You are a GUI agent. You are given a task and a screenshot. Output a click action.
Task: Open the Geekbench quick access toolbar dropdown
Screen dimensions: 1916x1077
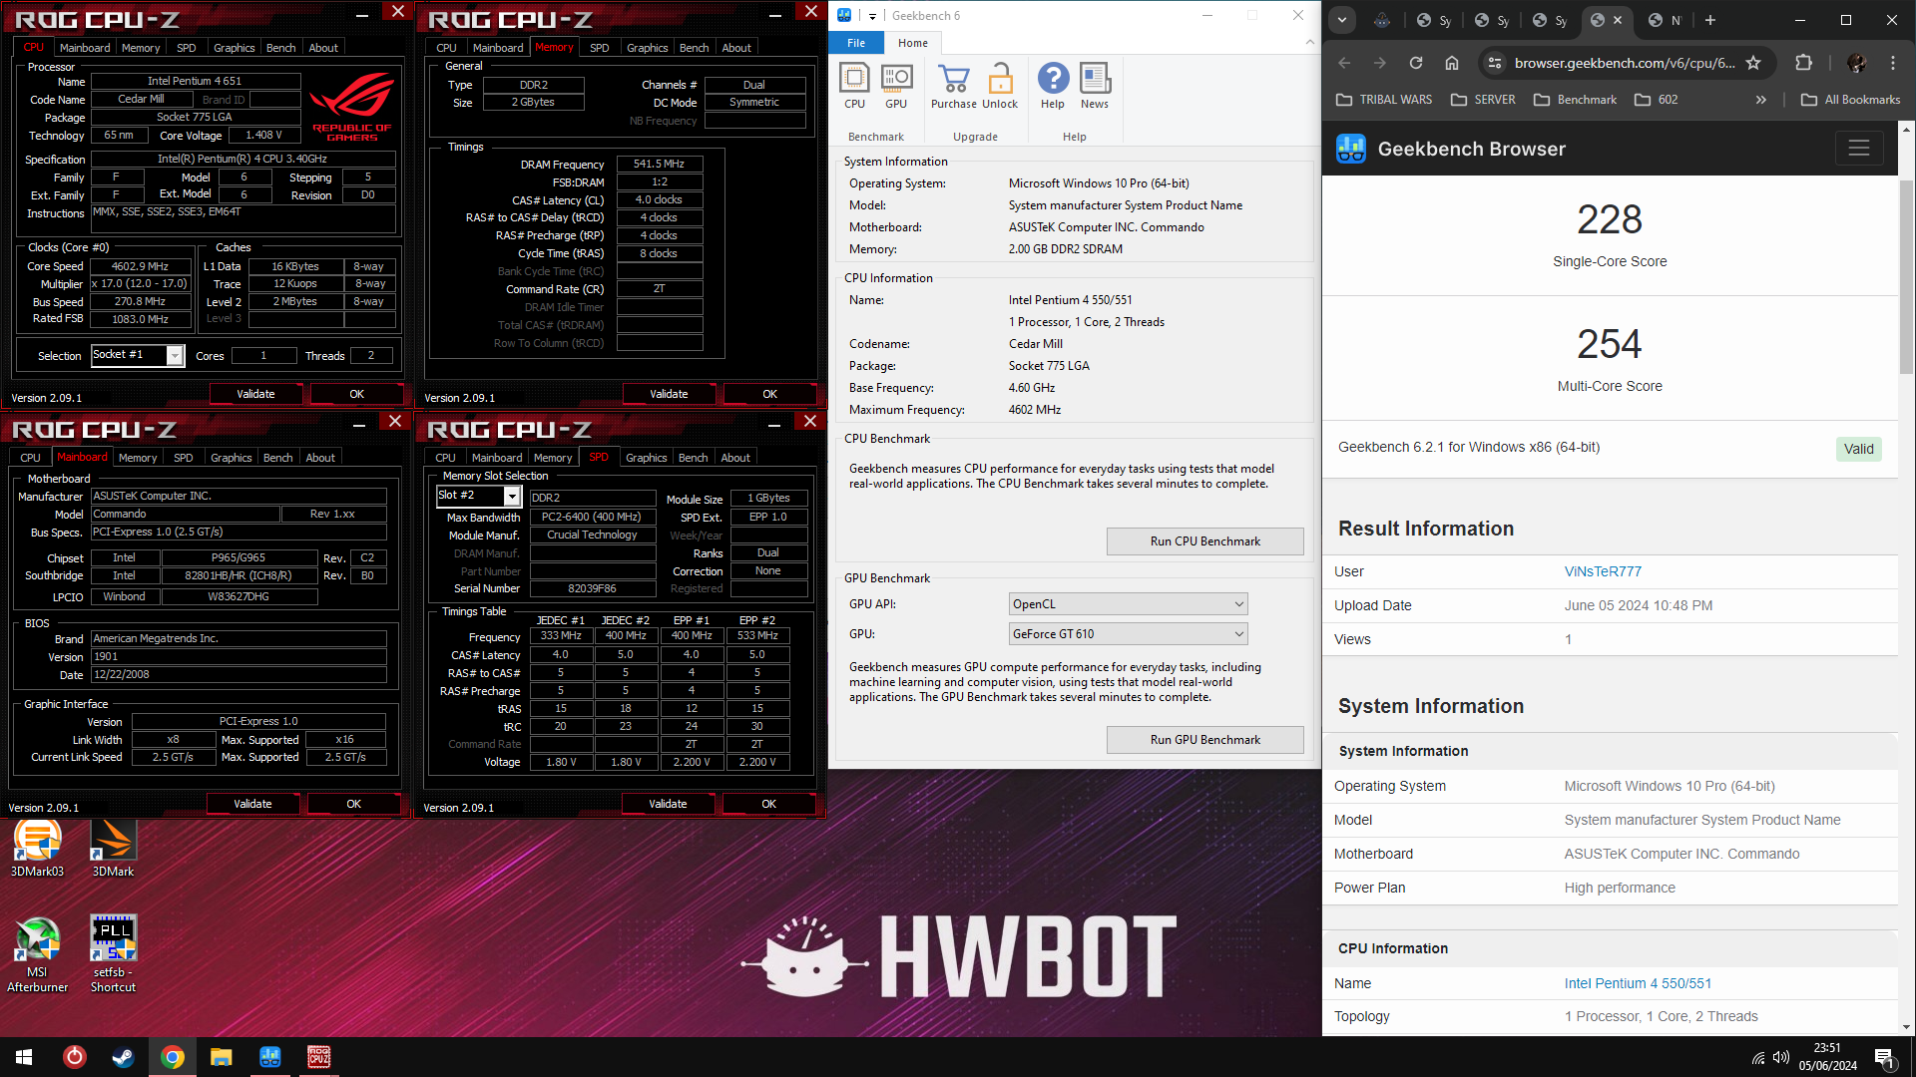click(x=872, y=16)
